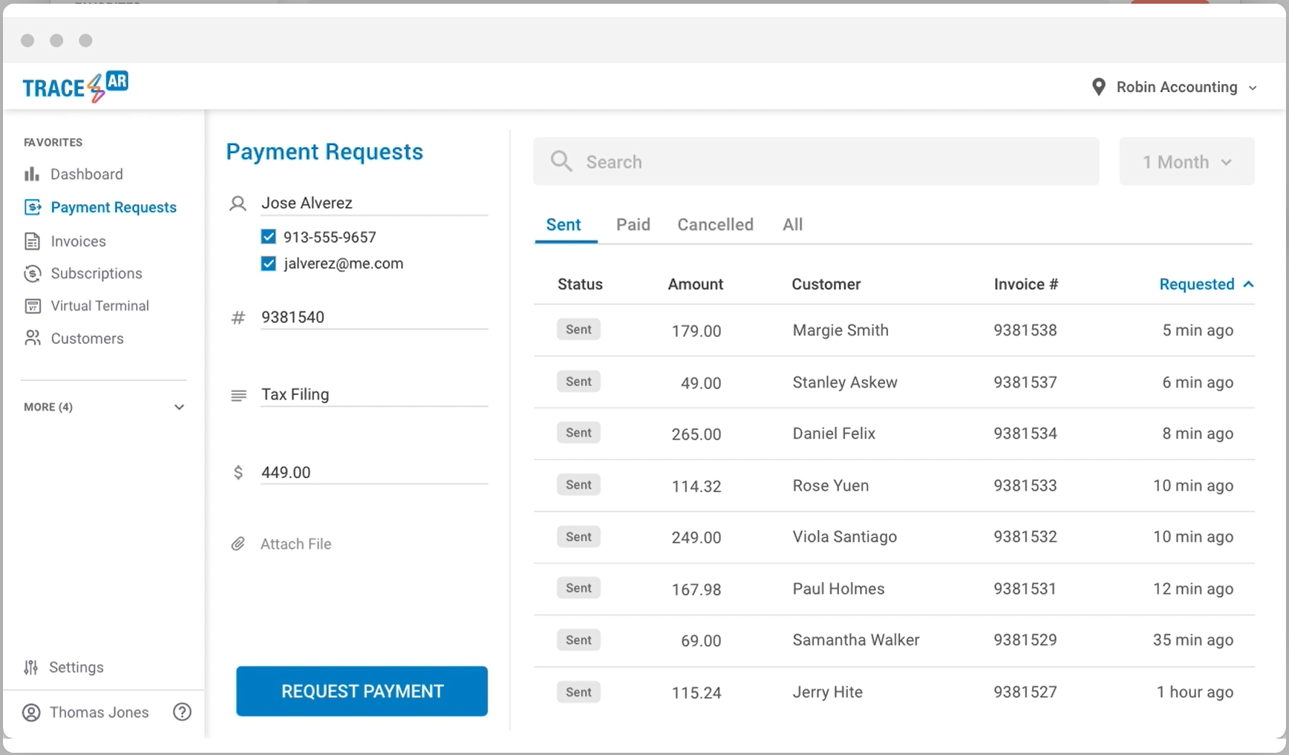Click the 265.00 amount cell
Viewport: 1289px width, 755px height.
[696, 434]
